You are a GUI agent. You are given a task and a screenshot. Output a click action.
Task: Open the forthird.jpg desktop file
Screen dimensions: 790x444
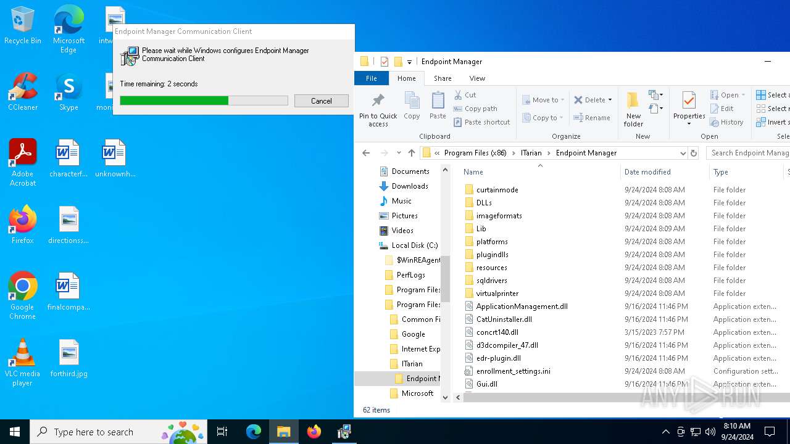69,358
